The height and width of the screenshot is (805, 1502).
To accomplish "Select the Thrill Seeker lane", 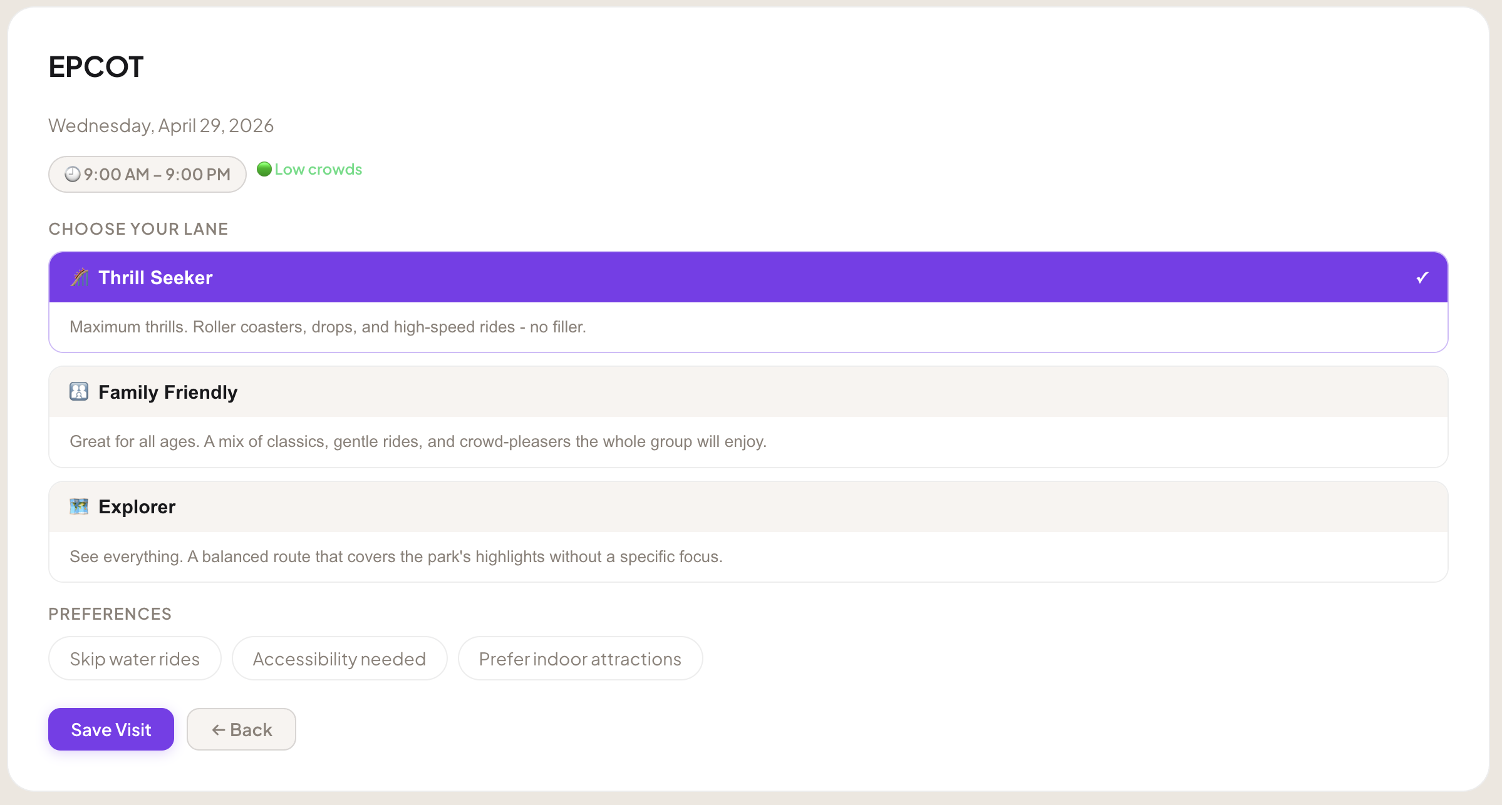I will click(x=748, y=302).
